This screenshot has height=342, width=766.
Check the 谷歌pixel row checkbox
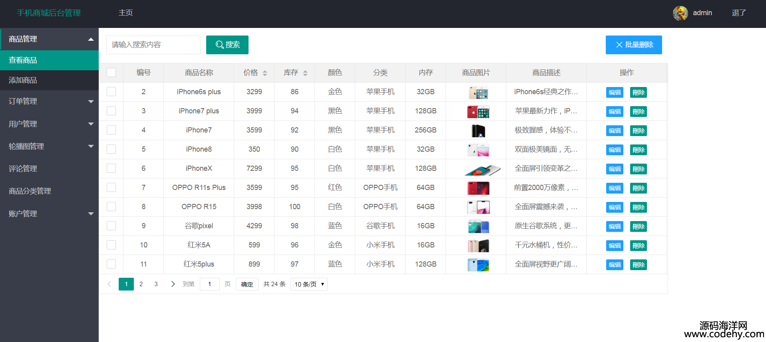point(111,226)
